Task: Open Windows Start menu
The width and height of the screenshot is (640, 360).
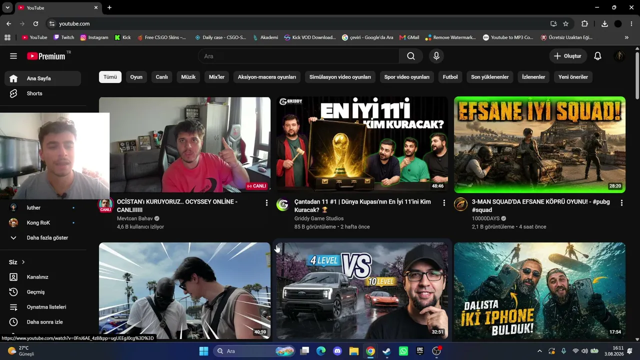Action: 203,351
